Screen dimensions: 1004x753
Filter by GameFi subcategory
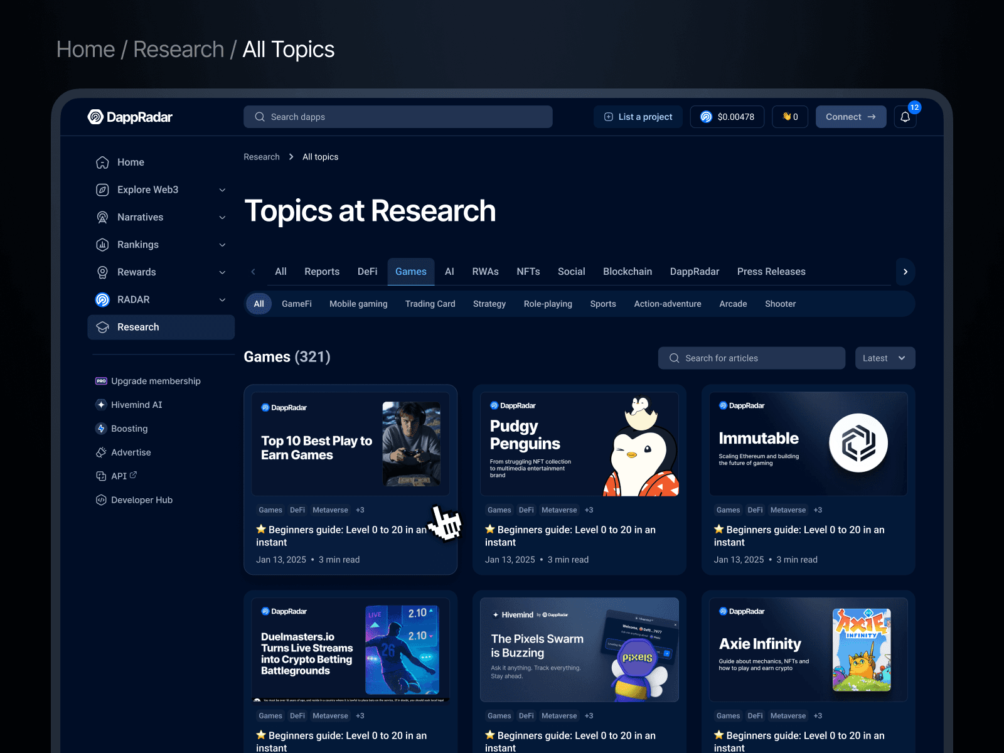[297, 304]
